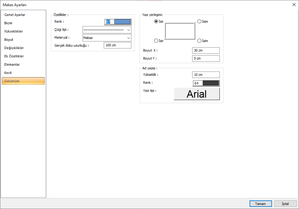Click the Yükseklik field showing 10 cm

[206, 75]
